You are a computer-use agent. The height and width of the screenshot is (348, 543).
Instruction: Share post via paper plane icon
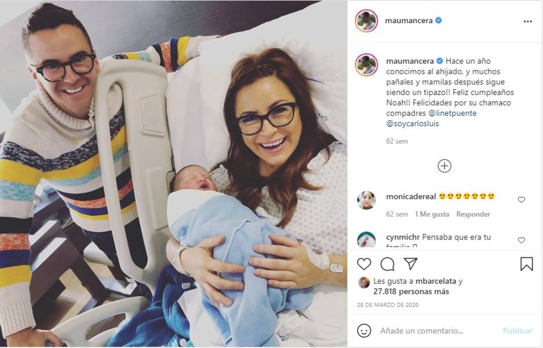click(x=410, y=264)
